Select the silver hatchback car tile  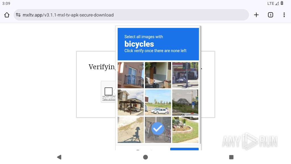[158, 102]
